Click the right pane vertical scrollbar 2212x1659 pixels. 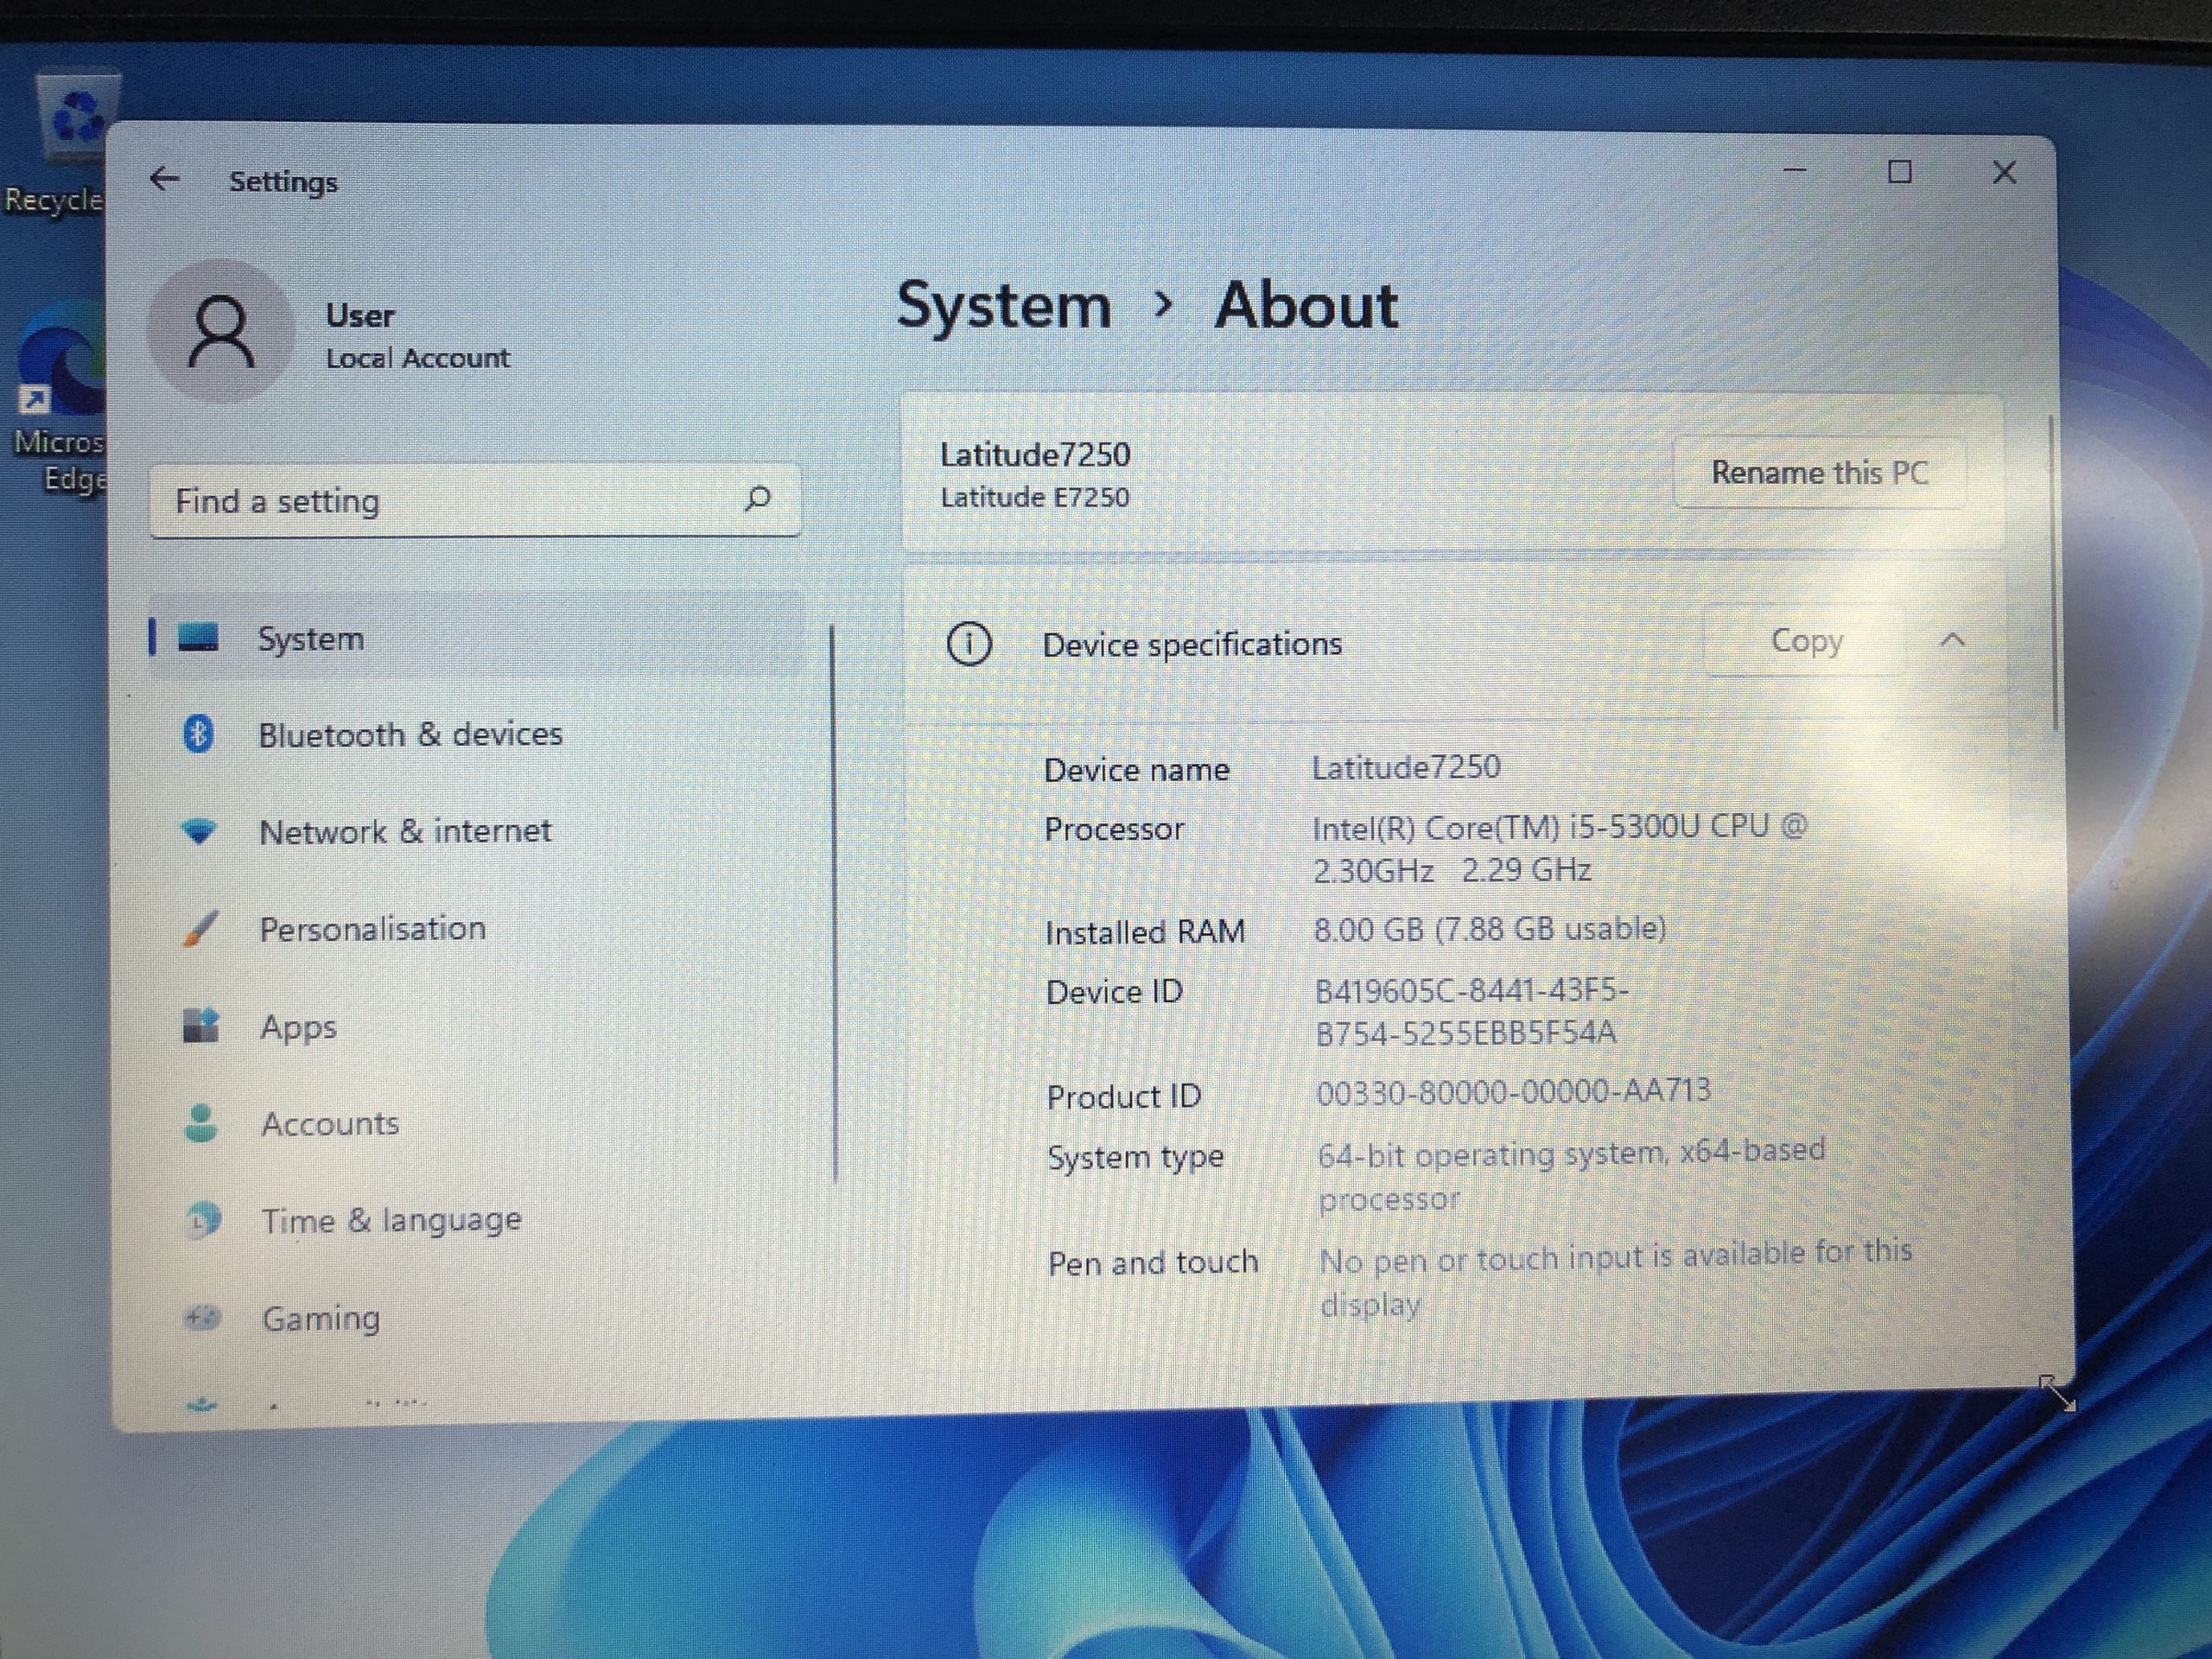coord(2053,573)
